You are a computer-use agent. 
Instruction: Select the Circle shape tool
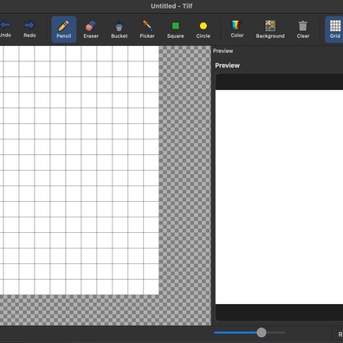pos(204,29)
